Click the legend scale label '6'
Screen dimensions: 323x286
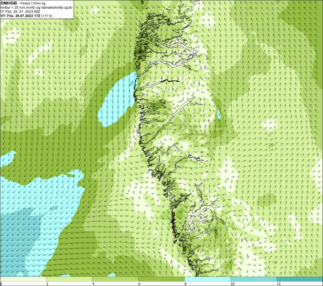tap(140, 284)
